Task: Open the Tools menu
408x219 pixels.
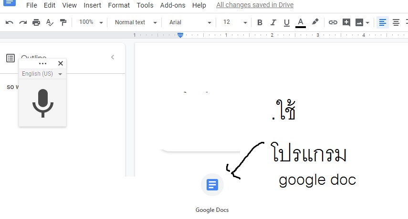Action: coord(145,5)
